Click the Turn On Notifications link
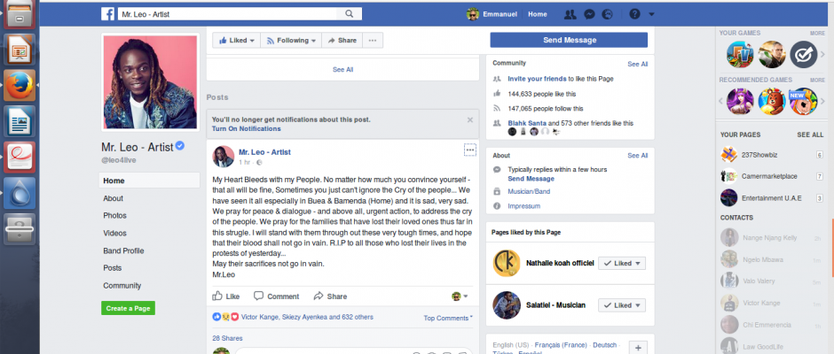Image resolution: width=834 pixels, height=354 pixels. [246, 128]
